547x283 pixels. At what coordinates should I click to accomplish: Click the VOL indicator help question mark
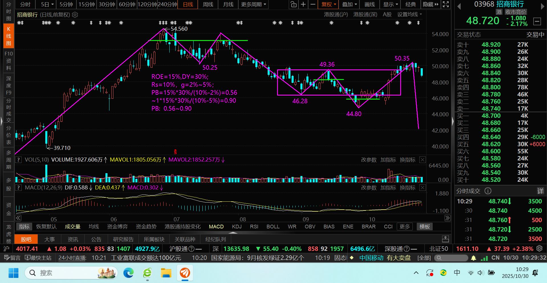19,160
